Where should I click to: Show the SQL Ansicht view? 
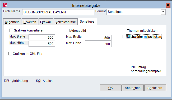pos(45,81)
